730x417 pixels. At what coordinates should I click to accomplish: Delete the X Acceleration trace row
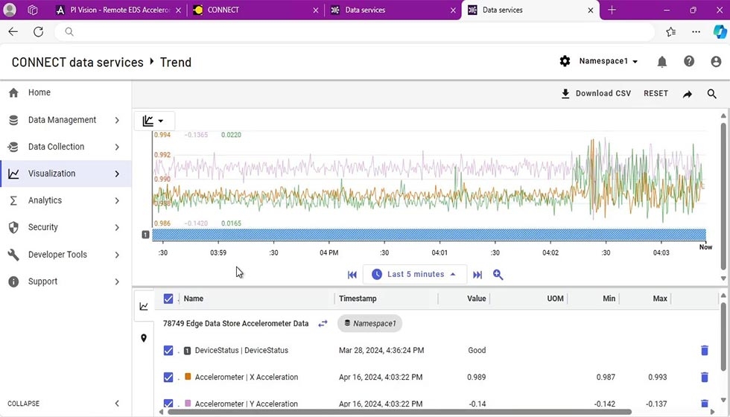point(704,377)
